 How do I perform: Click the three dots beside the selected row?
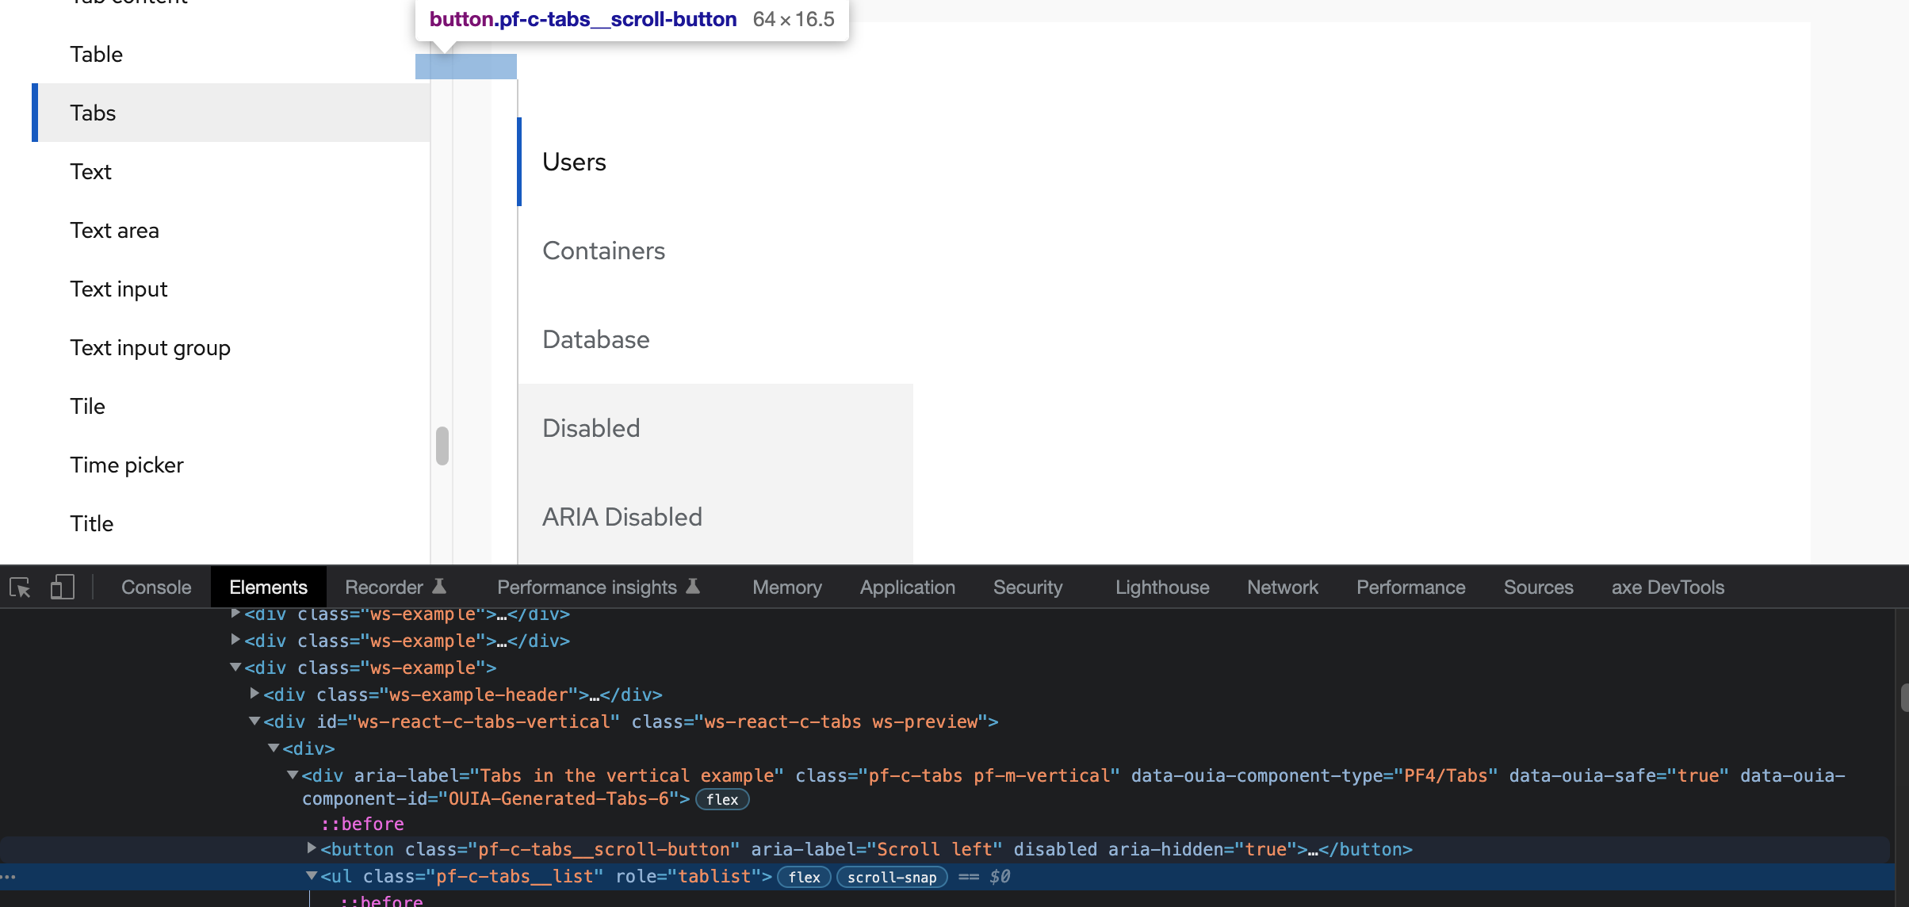(x=9, y=877)
